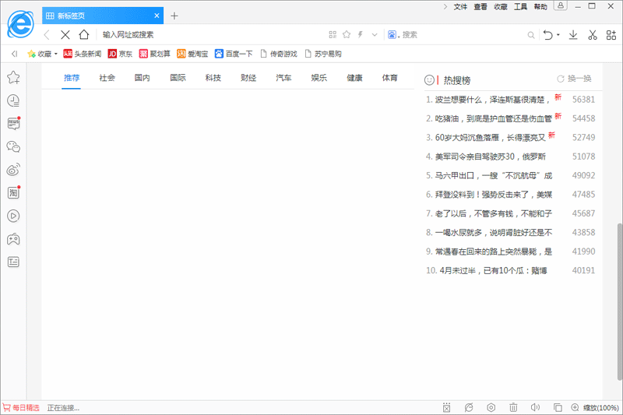
Task: Open the 帮助 menu
Action: point(540,7)
